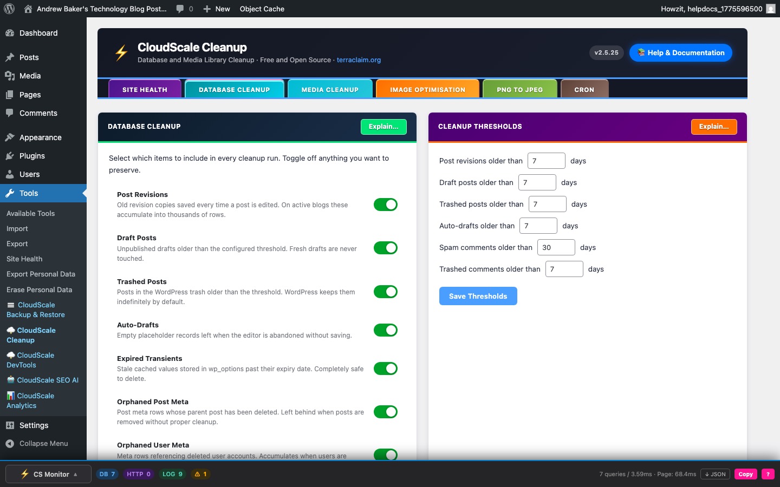Image resolution: width=780 pixels, height=487 pixels.
Task: Toggle off Expired Transients cleanup
Action: coord(385,368)
